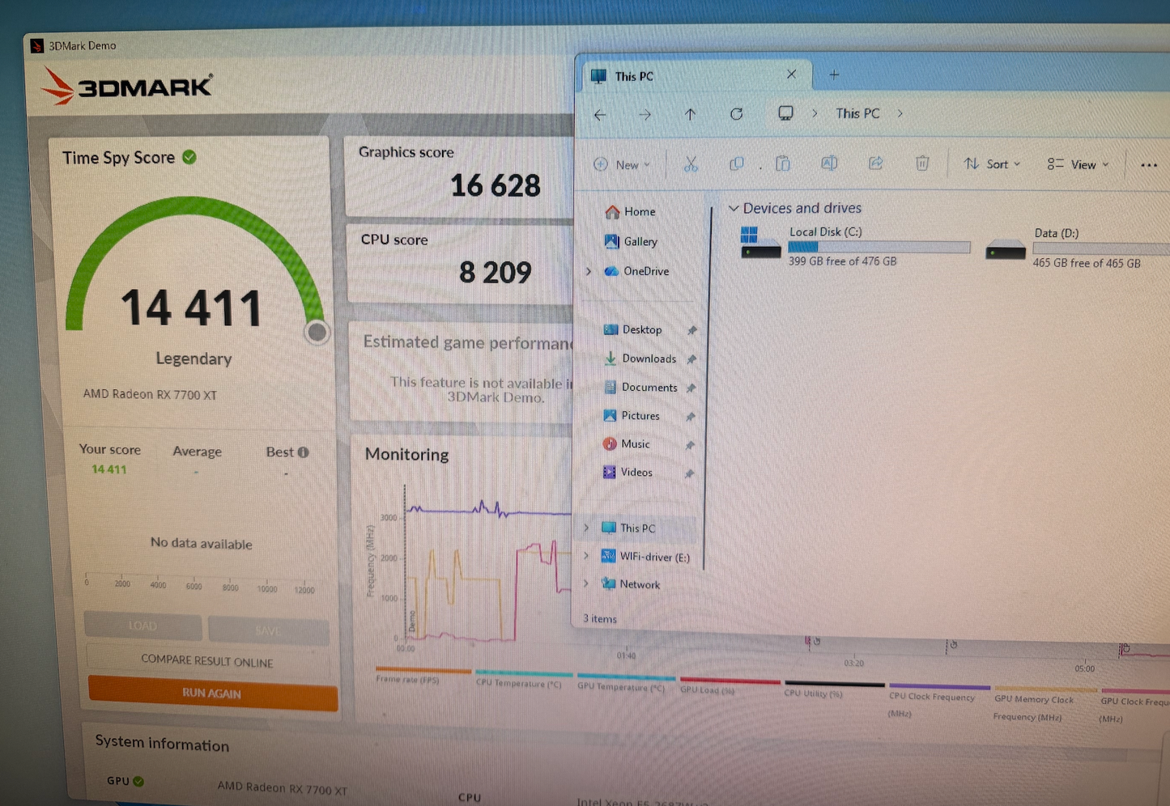Open the View dropdown menu

(x=1078, y=164)
